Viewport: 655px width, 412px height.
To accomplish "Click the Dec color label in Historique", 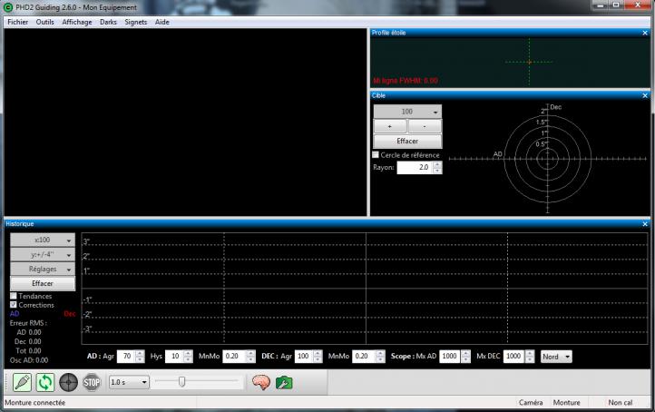I will 70,314.
